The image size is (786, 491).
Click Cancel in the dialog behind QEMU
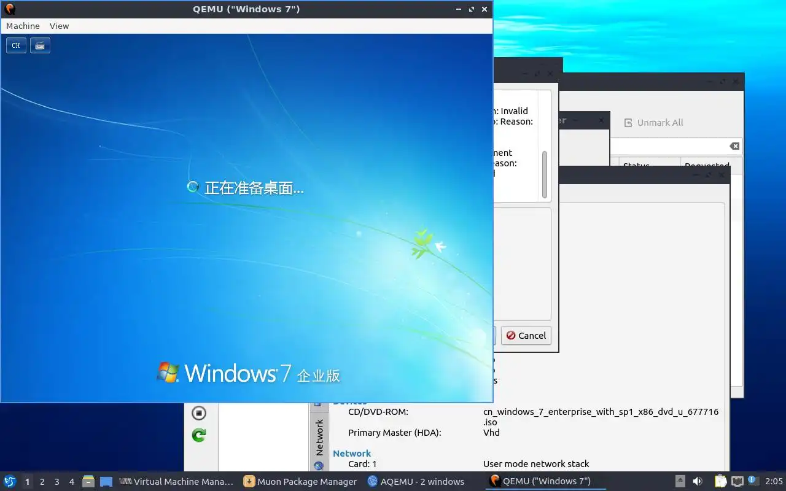point(526,336)
